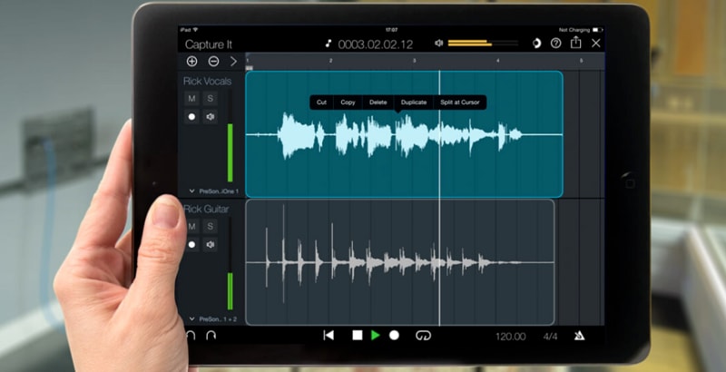726x372 pixels.
Task: Tap the 4/4 time signature
Action: (x=550, y=337)
